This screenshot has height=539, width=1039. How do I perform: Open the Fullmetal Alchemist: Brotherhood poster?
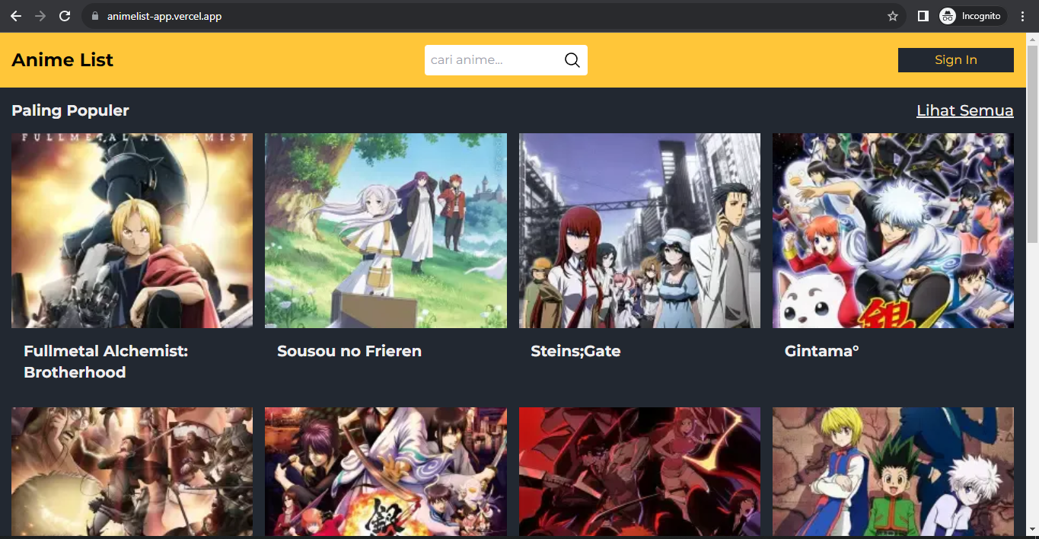pyautogui.click(x=132, y=231)
